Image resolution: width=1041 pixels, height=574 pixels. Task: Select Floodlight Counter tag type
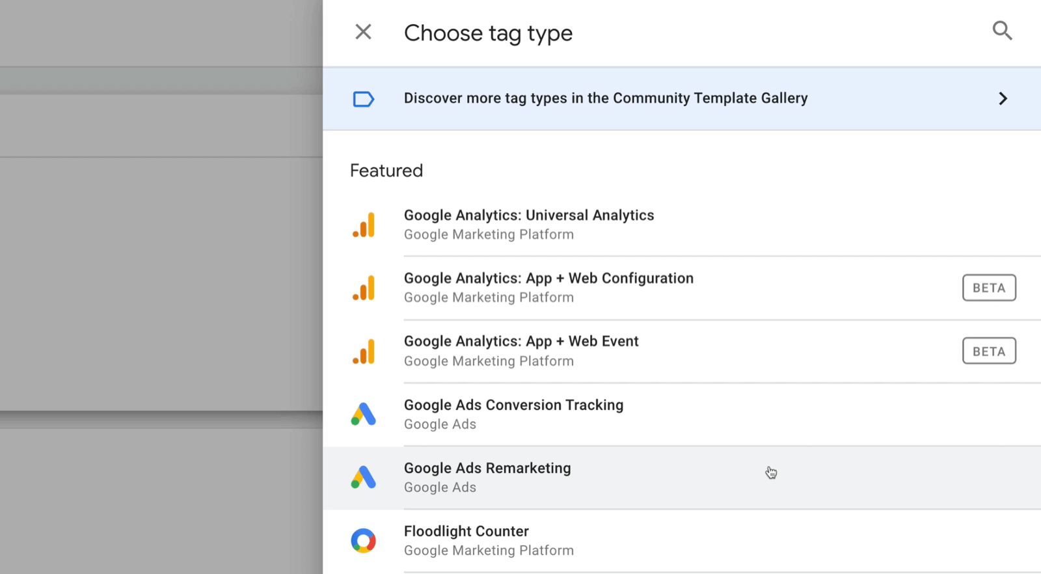click(466, 532)
